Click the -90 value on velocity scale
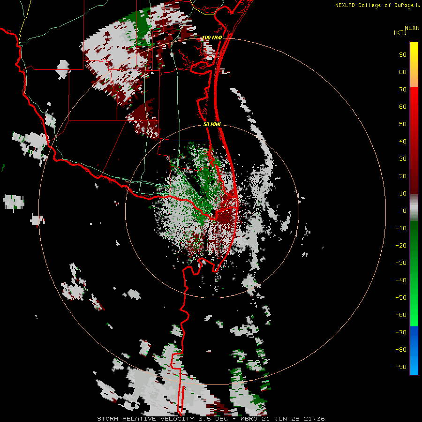The width and height of the screenshot is (422, 422). (401, 367)
